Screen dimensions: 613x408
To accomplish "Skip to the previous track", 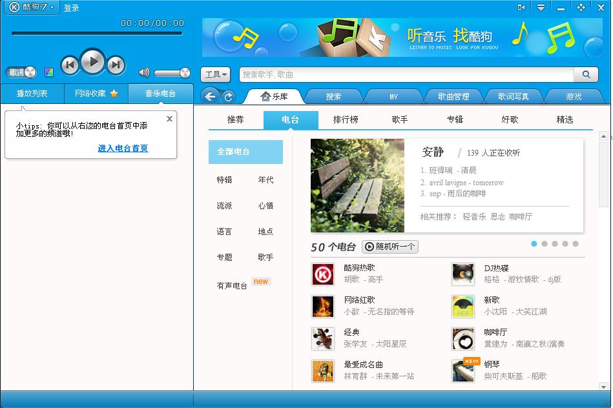I will click(x=70, y=65).
